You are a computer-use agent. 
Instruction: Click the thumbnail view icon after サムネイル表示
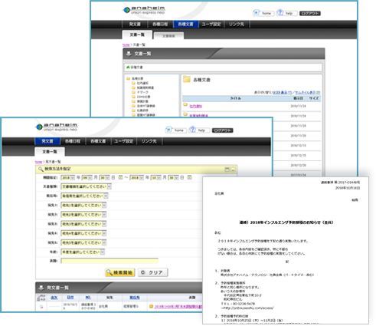coord(318,92)
